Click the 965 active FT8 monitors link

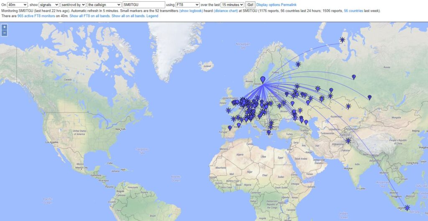[36, 16]
